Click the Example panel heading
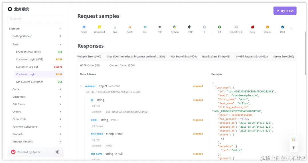 click(x=216, y=74)
